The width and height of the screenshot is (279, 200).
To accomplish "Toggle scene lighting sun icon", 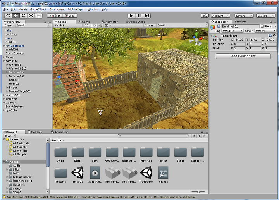I will click(94, 26).
